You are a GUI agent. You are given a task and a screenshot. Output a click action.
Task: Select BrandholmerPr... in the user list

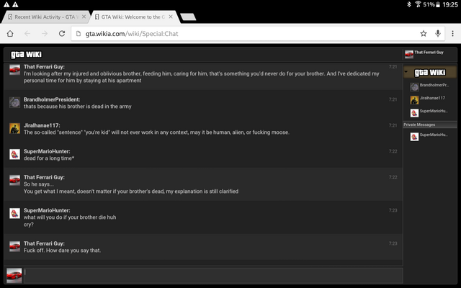point(429,86)
